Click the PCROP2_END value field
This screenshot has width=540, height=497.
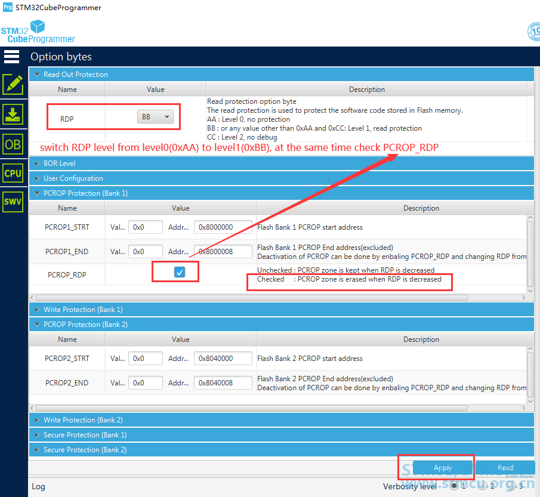click(x=146, y=383)
